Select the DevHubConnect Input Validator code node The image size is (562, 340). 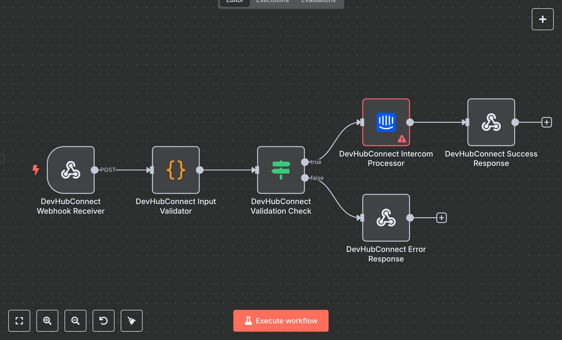pos(176,170)
